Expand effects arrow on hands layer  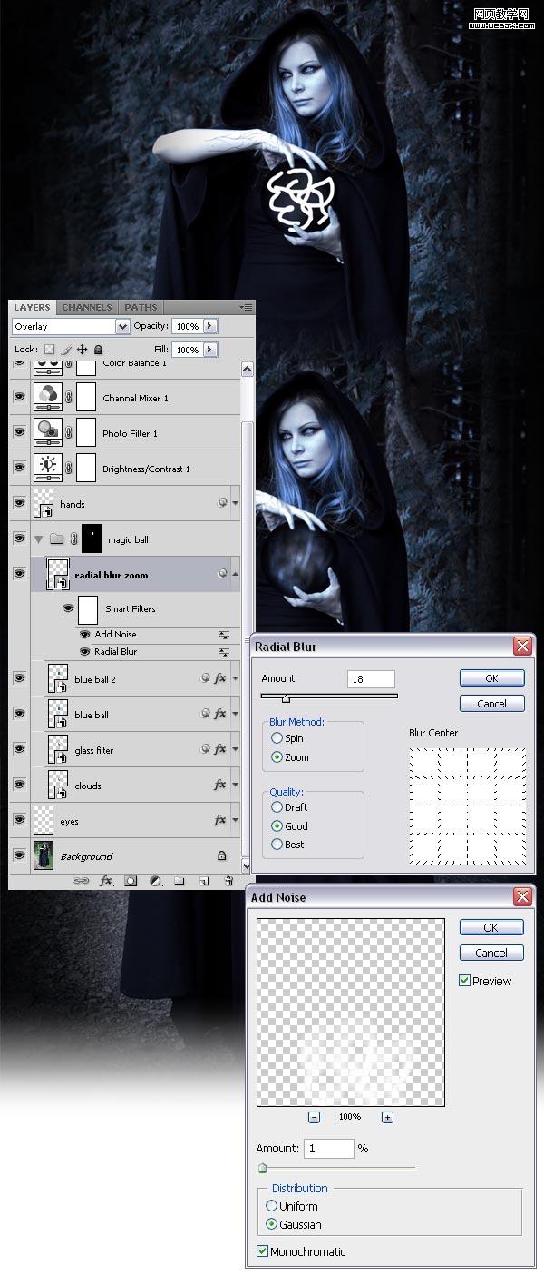coord(236,503)
